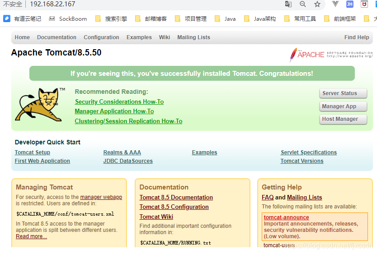Open the First Web Application link
The height and width of the screenshot is (254, 377).
42,161
